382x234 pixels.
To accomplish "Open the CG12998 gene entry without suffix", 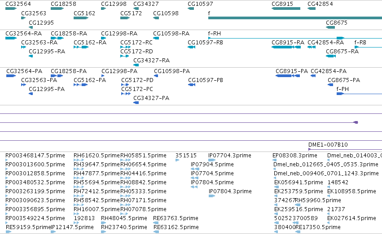I will tap(114, 4).
